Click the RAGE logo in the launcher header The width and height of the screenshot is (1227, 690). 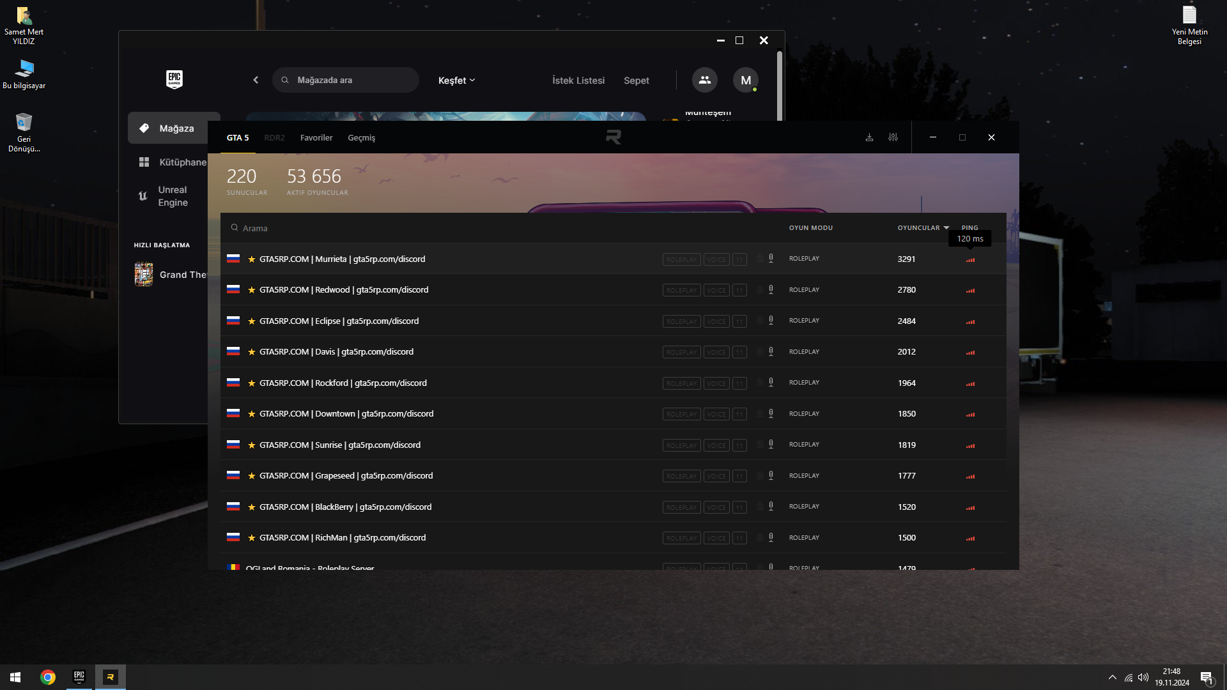[x=613, y=137]
